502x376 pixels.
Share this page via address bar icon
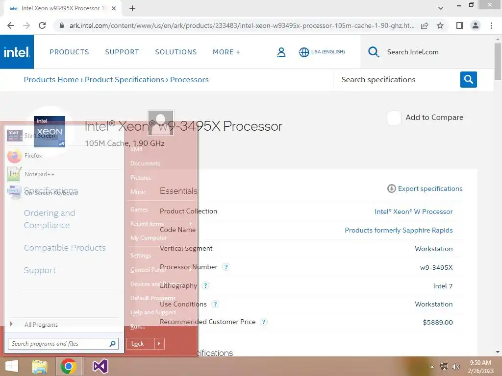pos(425,25)
